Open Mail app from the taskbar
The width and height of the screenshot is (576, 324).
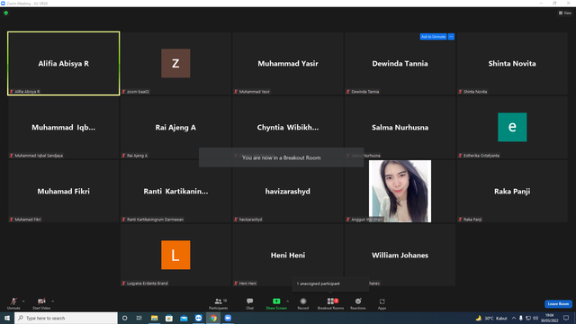pos(184,318)
